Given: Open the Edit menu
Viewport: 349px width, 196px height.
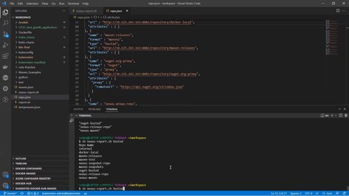Looking at the screenshot, I should click(20, 4).
